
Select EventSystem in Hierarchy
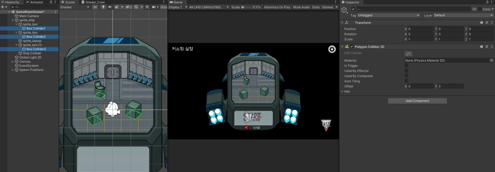point(29,66)
